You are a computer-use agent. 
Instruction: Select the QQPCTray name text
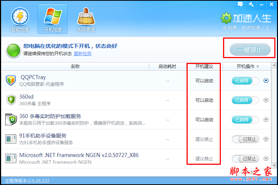coord(33,77)
